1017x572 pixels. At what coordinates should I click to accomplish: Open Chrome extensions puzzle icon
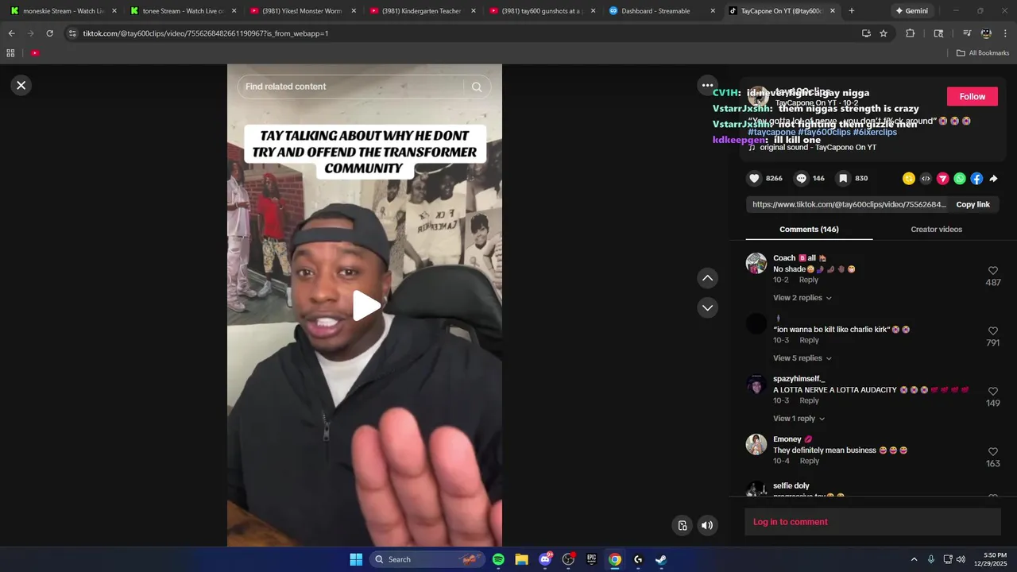click(911, 33)
